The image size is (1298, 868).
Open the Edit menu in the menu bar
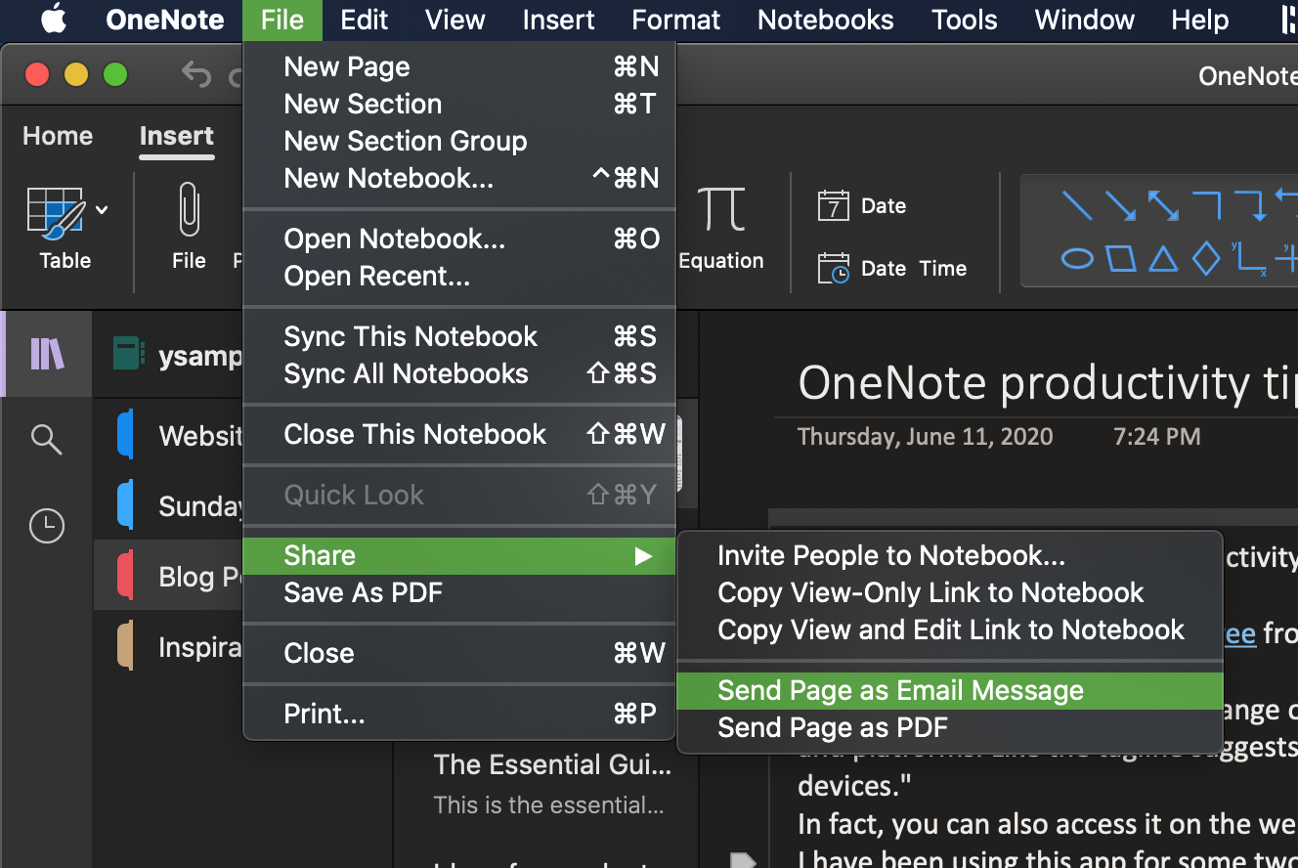(x=365, y=20)
